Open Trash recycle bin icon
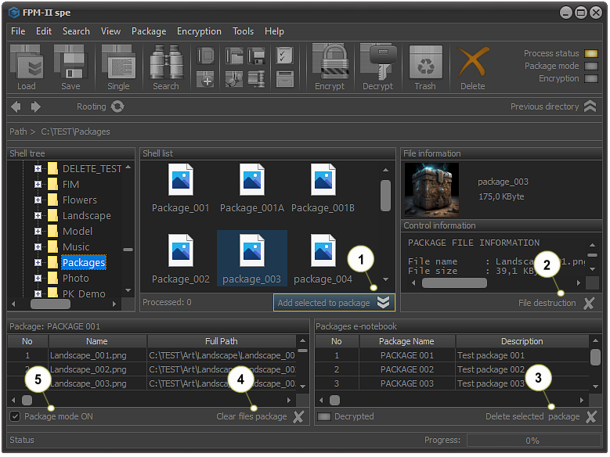Screen dimensions: 610x457 tap(425, 63)
